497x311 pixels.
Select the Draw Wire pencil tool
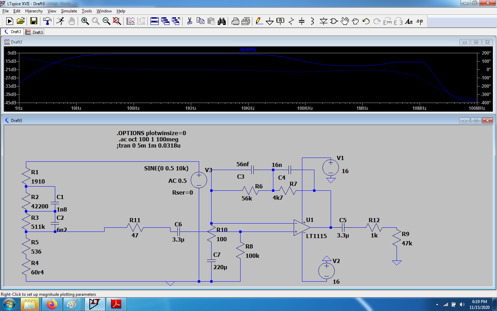[x=259, y=21]
